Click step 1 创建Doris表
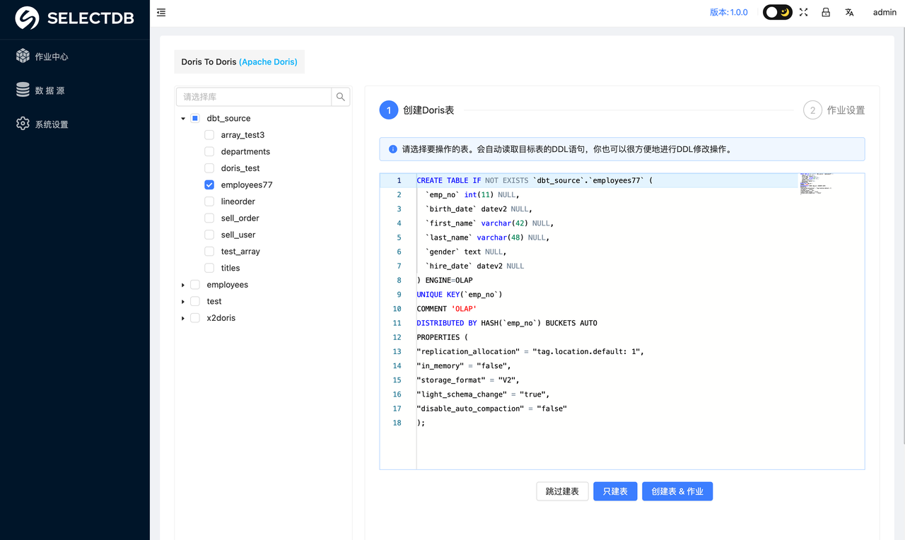Viewport: 905px width, 540px height. [416, 110]
